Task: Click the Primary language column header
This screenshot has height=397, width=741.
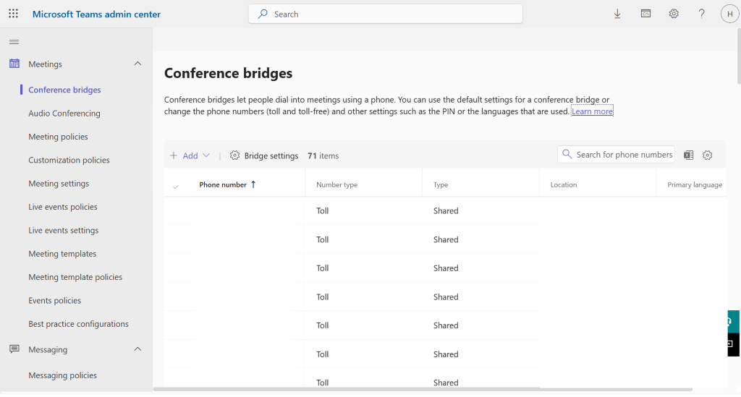Action: [694, 184]
